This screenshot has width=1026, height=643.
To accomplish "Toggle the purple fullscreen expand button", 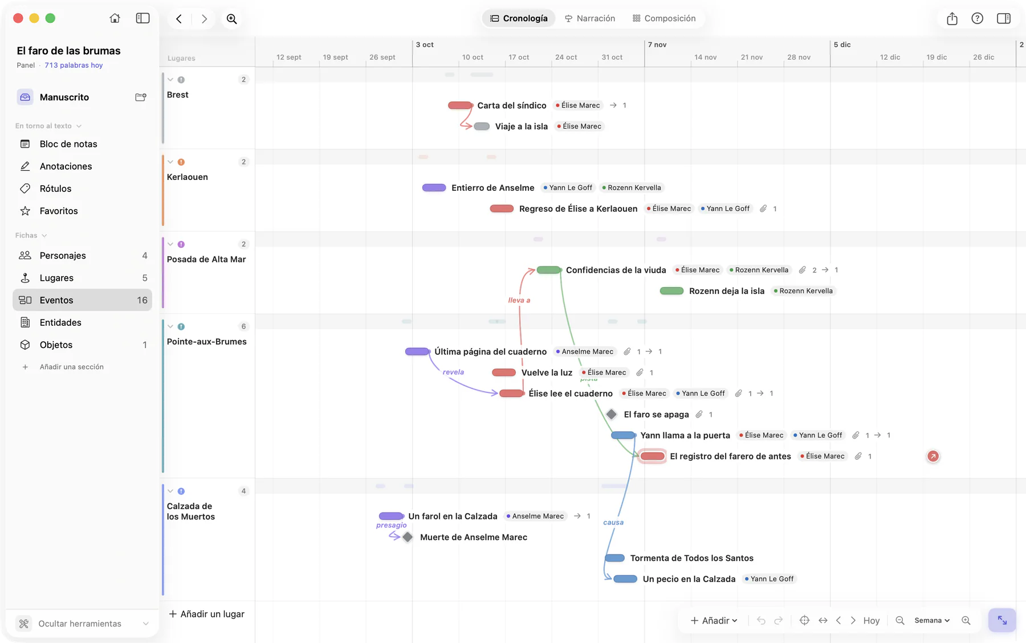I will click(1002, 620).
